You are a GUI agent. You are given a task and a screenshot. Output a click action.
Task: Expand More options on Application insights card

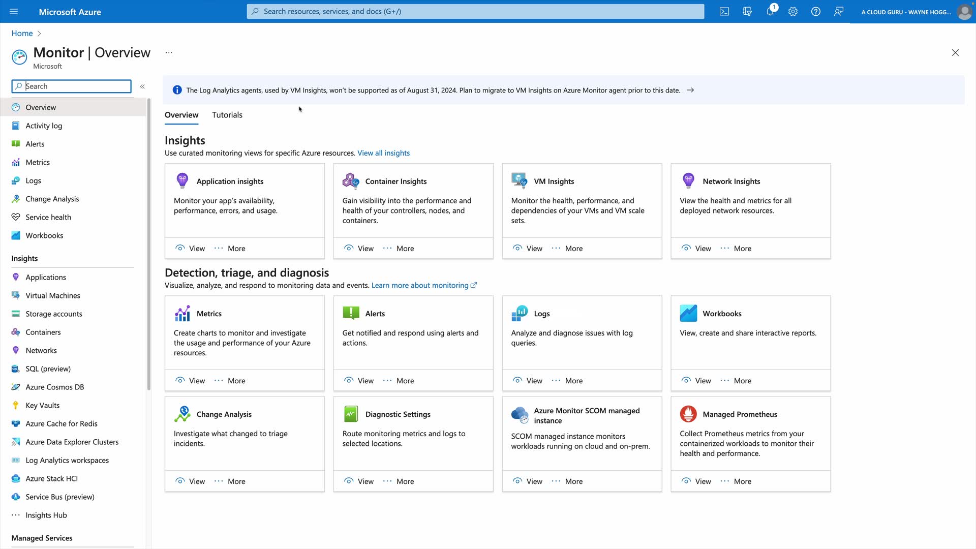230,248
